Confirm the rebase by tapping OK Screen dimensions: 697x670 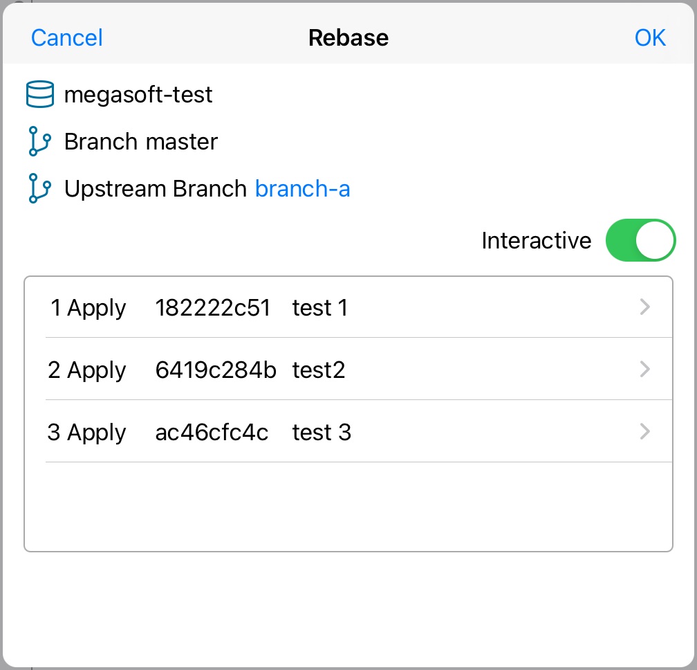click(x=650, y=38)
